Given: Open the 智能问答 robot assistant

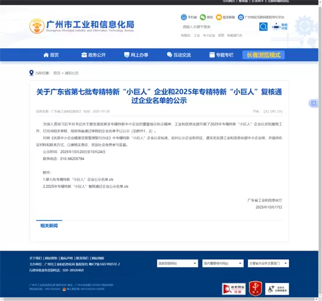Looking at the screenshot, I should click(280, 27).
